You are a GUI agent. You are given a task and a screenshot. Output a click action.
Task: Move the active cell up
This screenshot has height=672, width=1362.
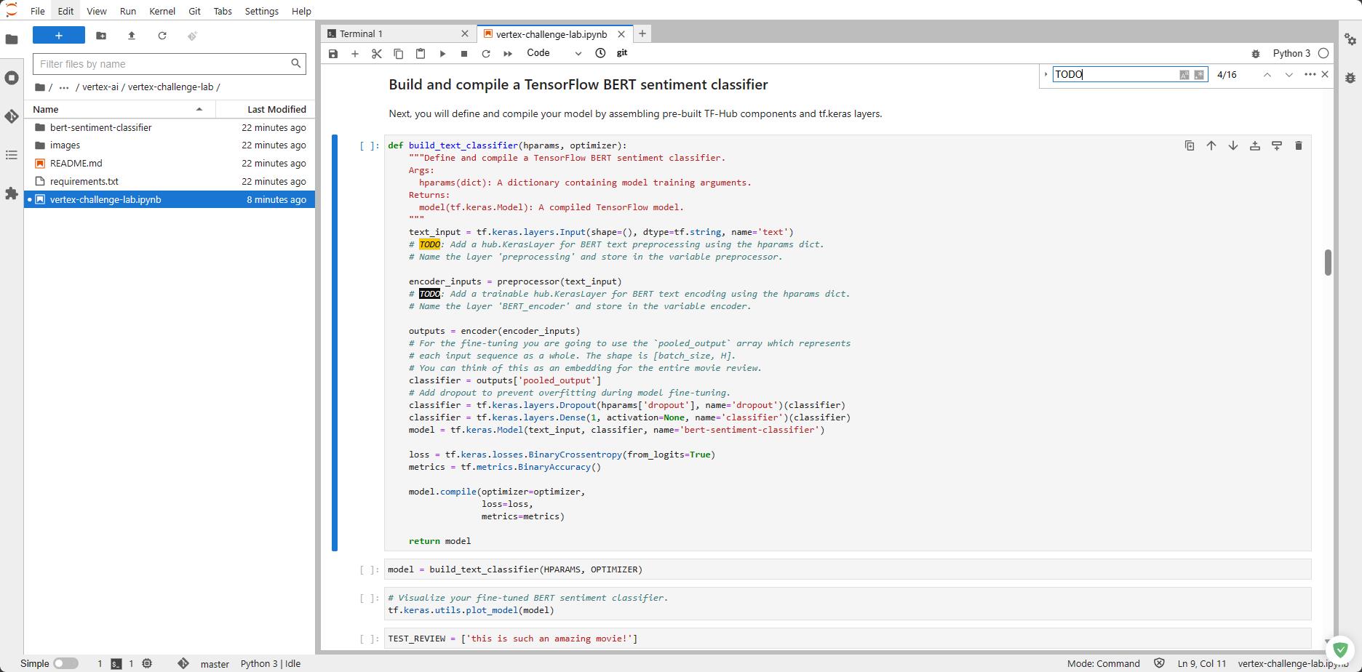click(1211, 146)
